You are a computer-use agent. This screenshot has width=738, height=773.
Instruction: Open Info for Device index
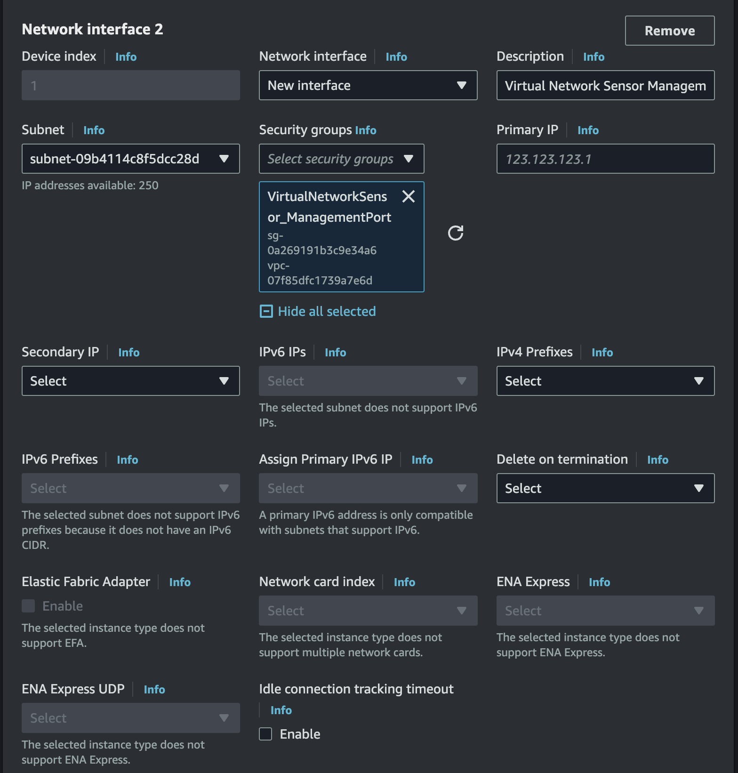pos(126,56)
